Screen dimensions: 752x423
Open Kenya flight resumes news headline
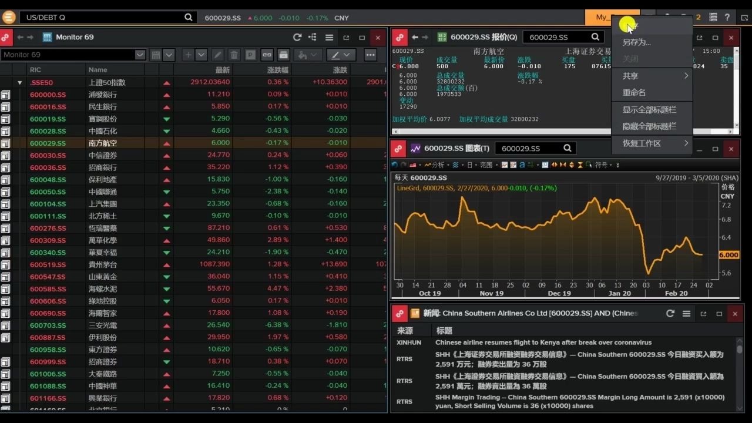(x=543, y=343)
